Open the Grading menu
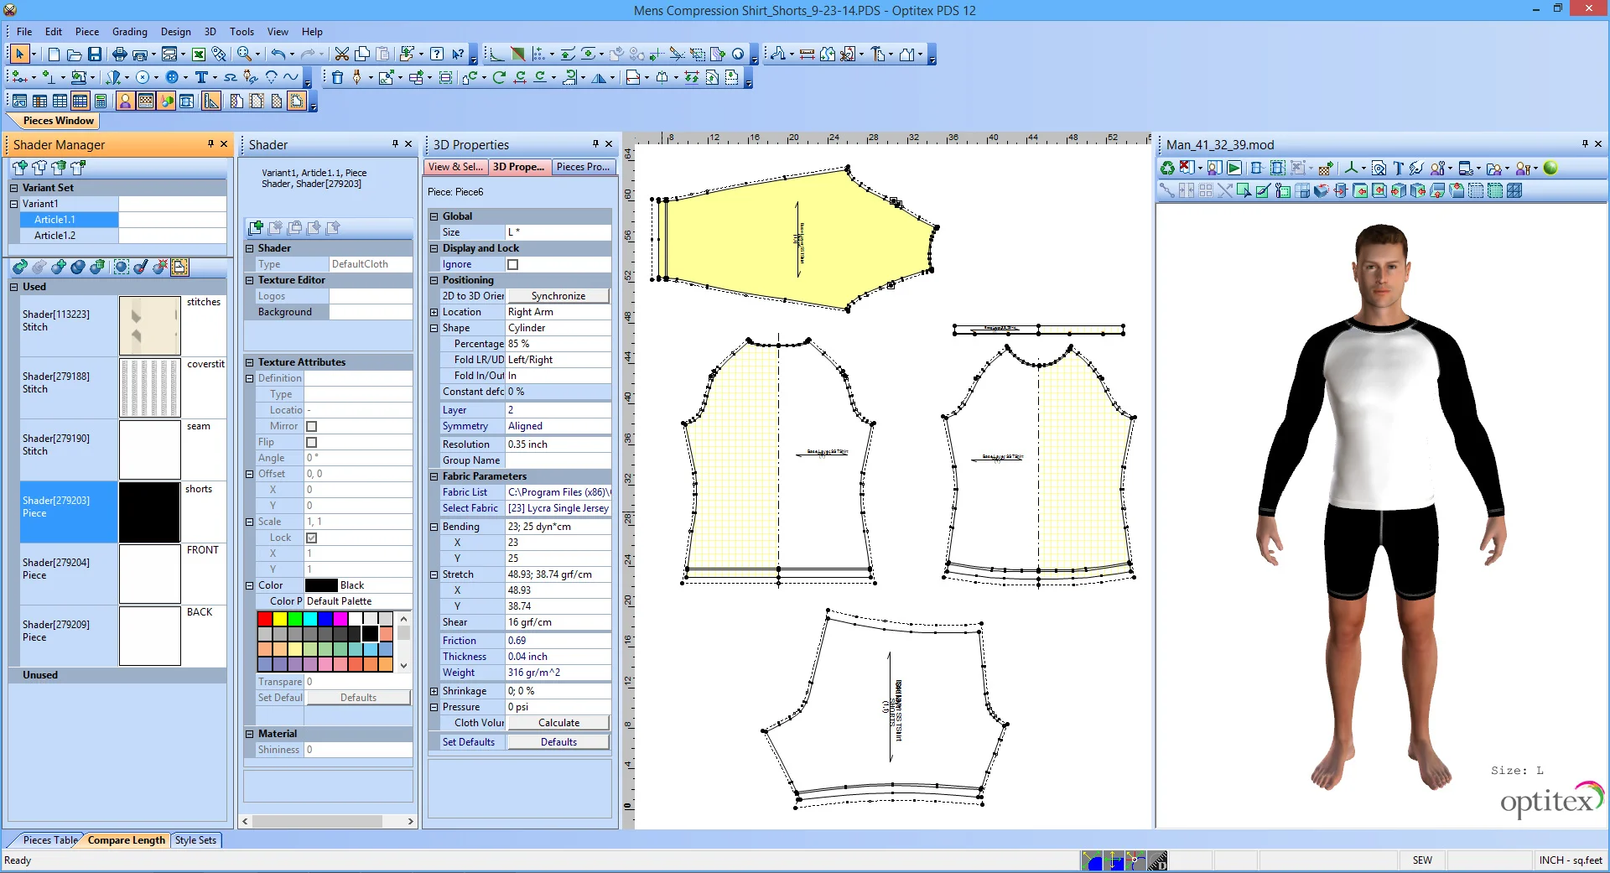This screenshot has width=1610, height=873. coord(129,32)
